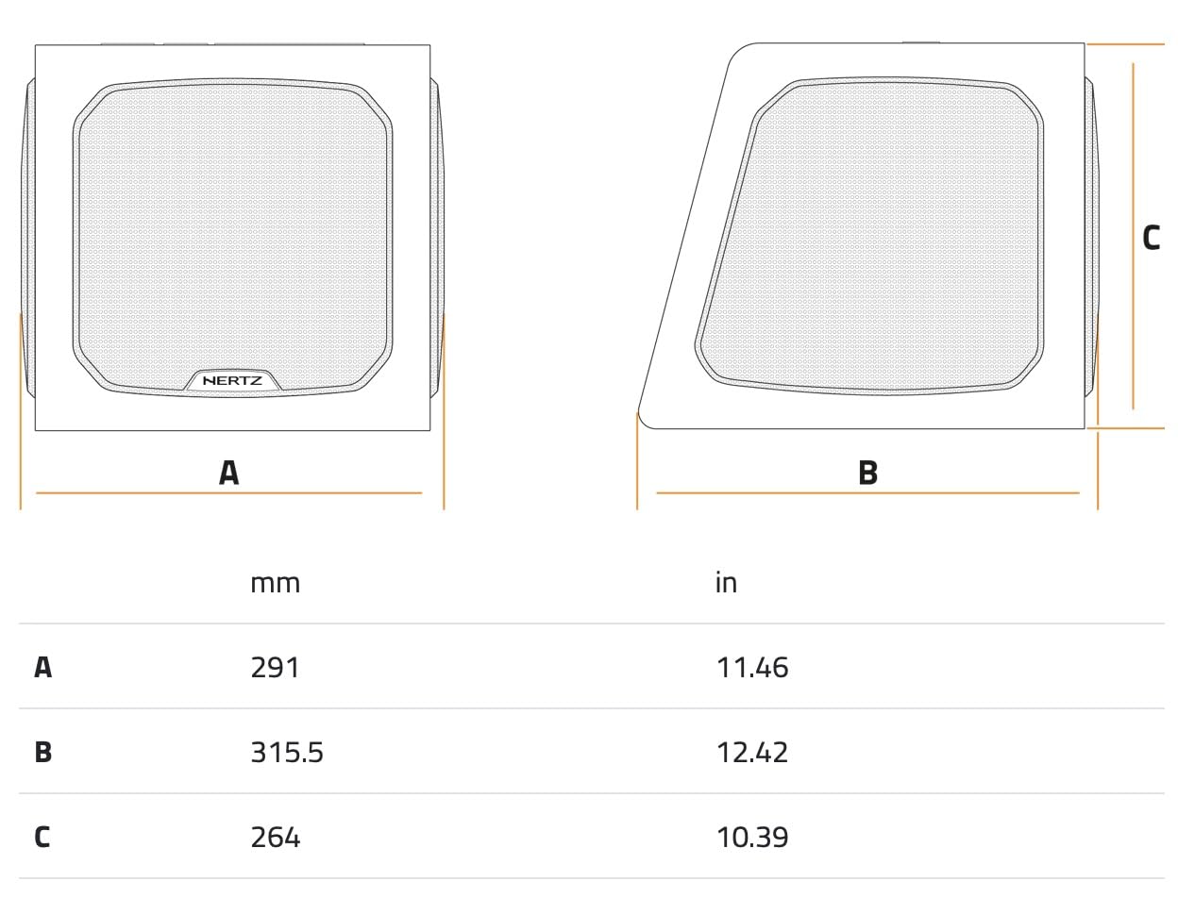Click the orange horizontal line beneath label A
Screen dimensions: 1178x898
click(228, 492)
